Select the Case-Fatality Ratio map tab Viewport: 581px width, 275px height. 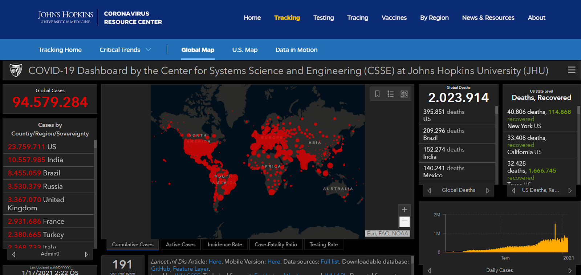pos(276,244)
